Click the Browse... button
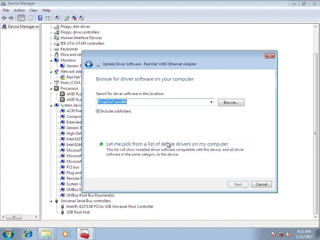Image resolution: width=320 pixels, height=240 pixels. [231, 102]
